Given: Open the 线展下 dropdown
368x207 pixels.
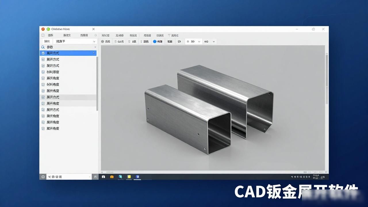Looking at the screenshot, I should pyautogui.click(x=75, y=41).
